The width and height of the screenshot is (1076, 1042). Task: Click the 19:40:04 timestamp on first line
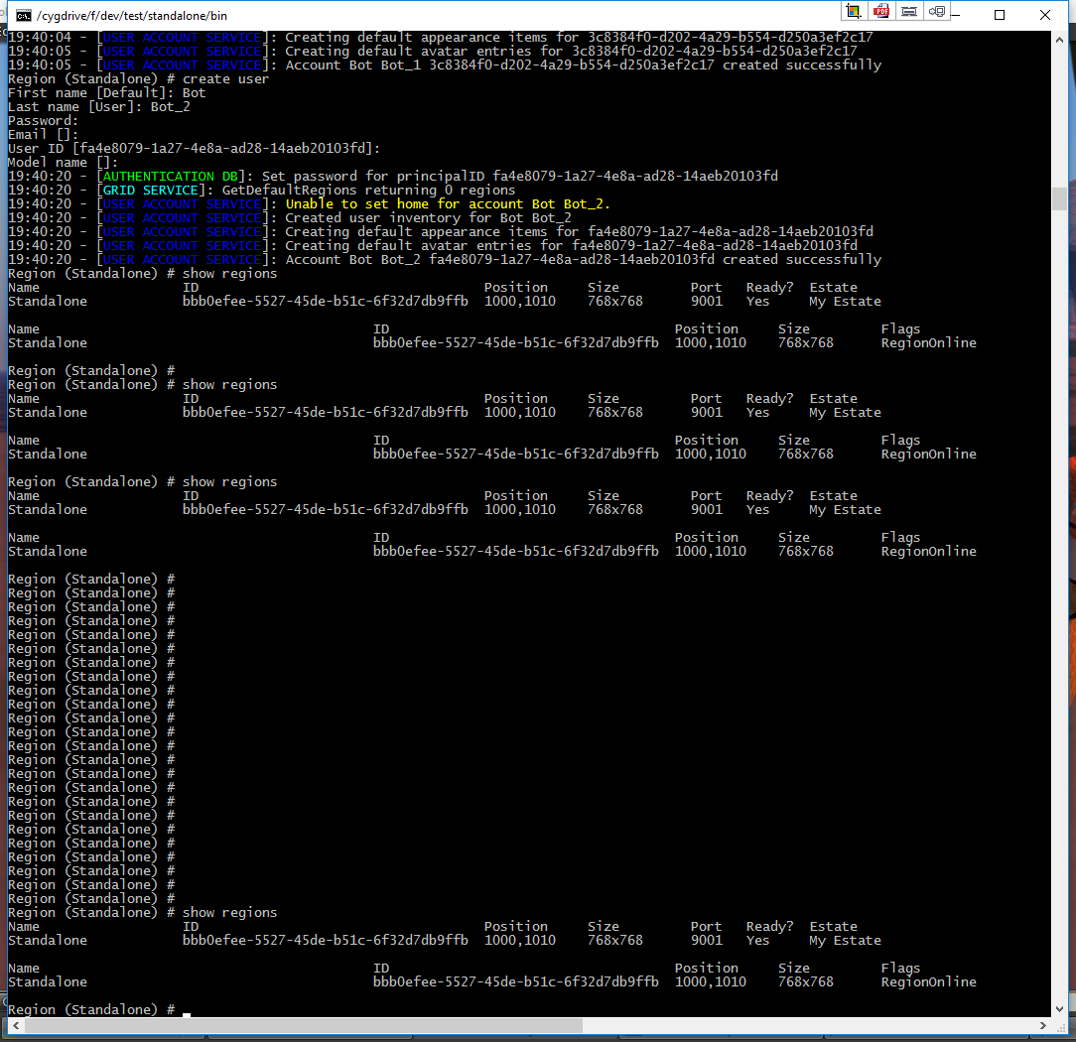(39, 37)
